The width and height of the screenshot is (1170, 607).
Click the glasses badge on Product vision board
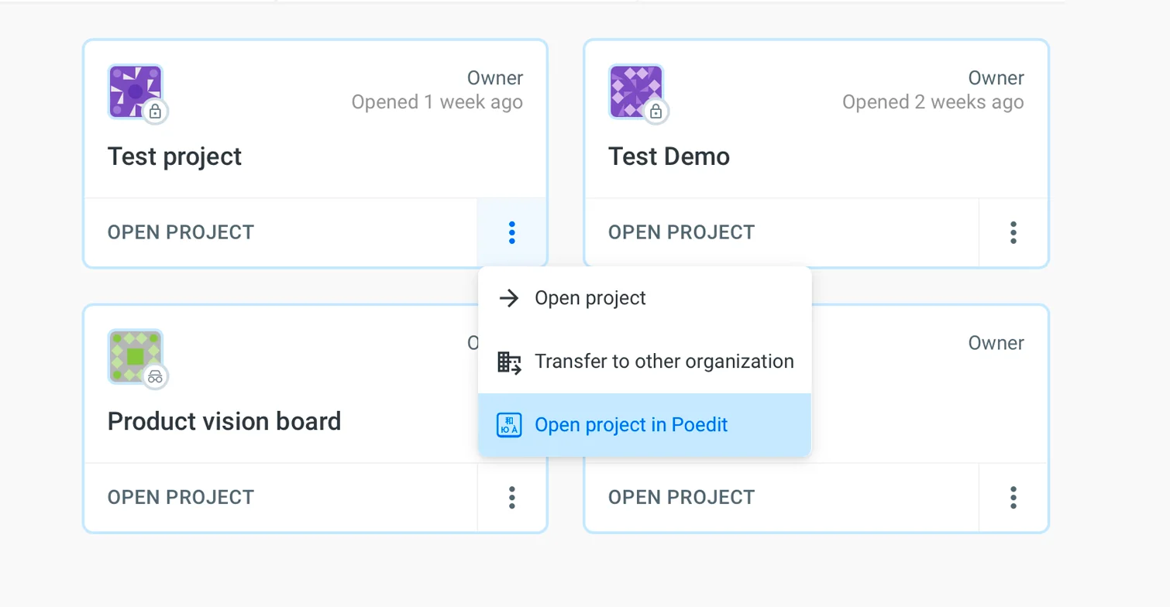click(x=155, y=377)
